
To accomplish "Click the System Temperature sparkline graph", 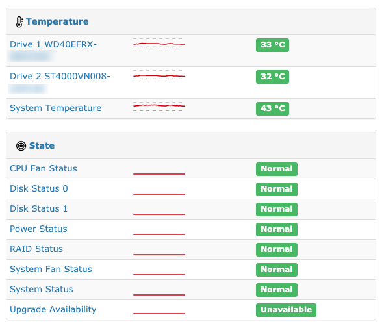I will click(x=159, y=107).
